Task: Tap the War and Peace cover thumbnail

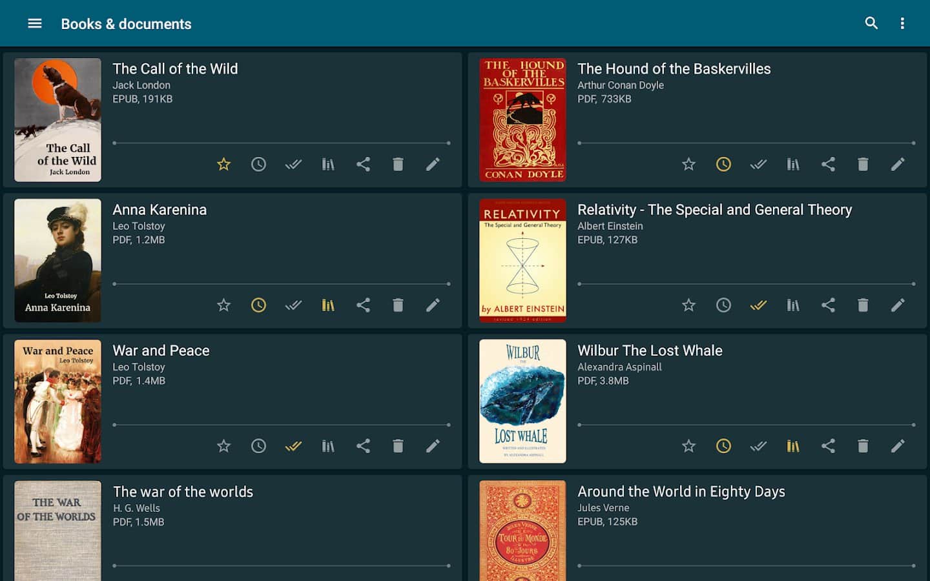Action: click(x=57, y=401)
